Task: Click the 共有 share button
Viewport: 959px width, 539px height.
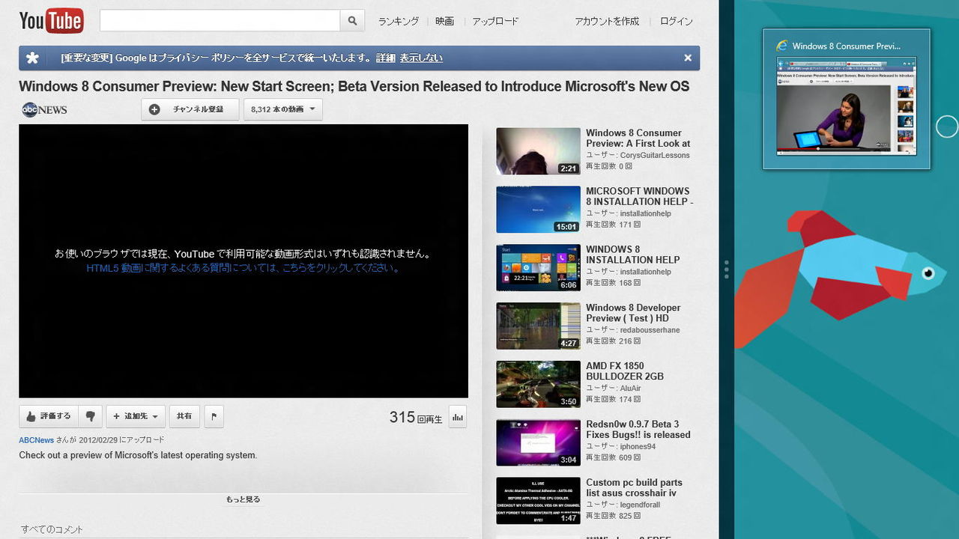Action: 184,416
